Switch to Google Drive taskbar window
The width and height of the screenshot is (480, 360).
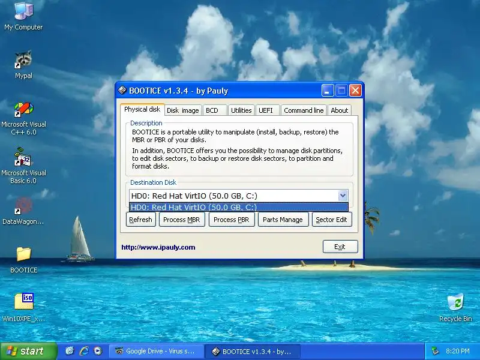tap(156, 351)
